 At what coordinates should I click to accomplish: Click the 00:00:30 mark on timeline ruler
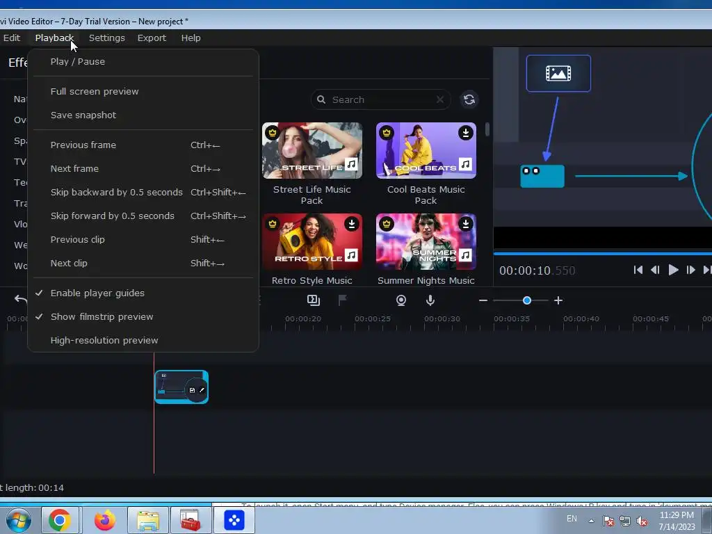442,318
